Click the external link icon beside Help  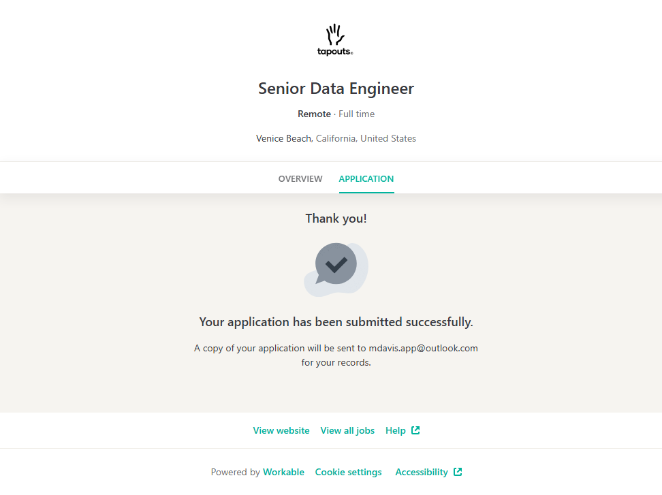[x=415, y=430]
